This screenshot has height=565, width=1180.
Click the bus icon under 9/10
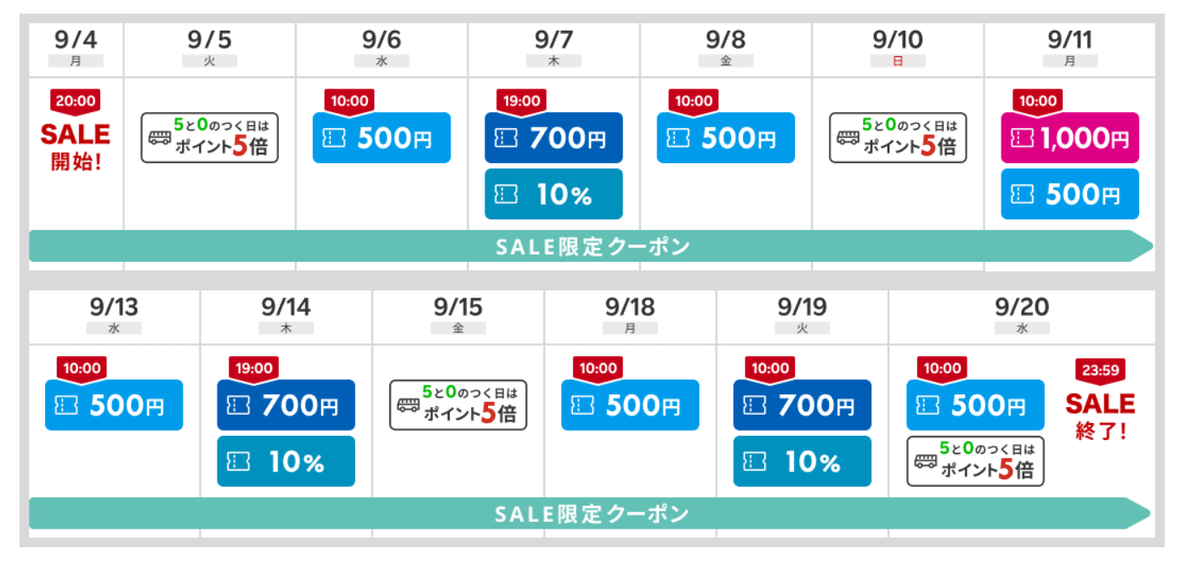[x=848, y=138]
